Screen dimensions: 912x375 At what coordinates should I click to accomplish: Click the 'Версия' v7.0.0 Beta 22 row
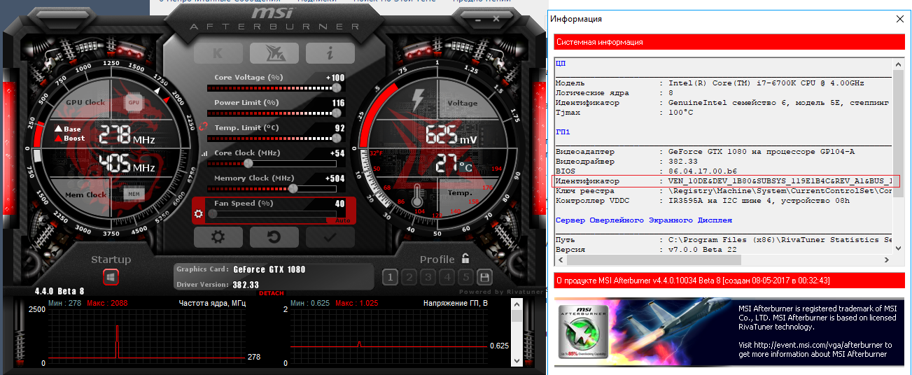click(x=723, y=249)
